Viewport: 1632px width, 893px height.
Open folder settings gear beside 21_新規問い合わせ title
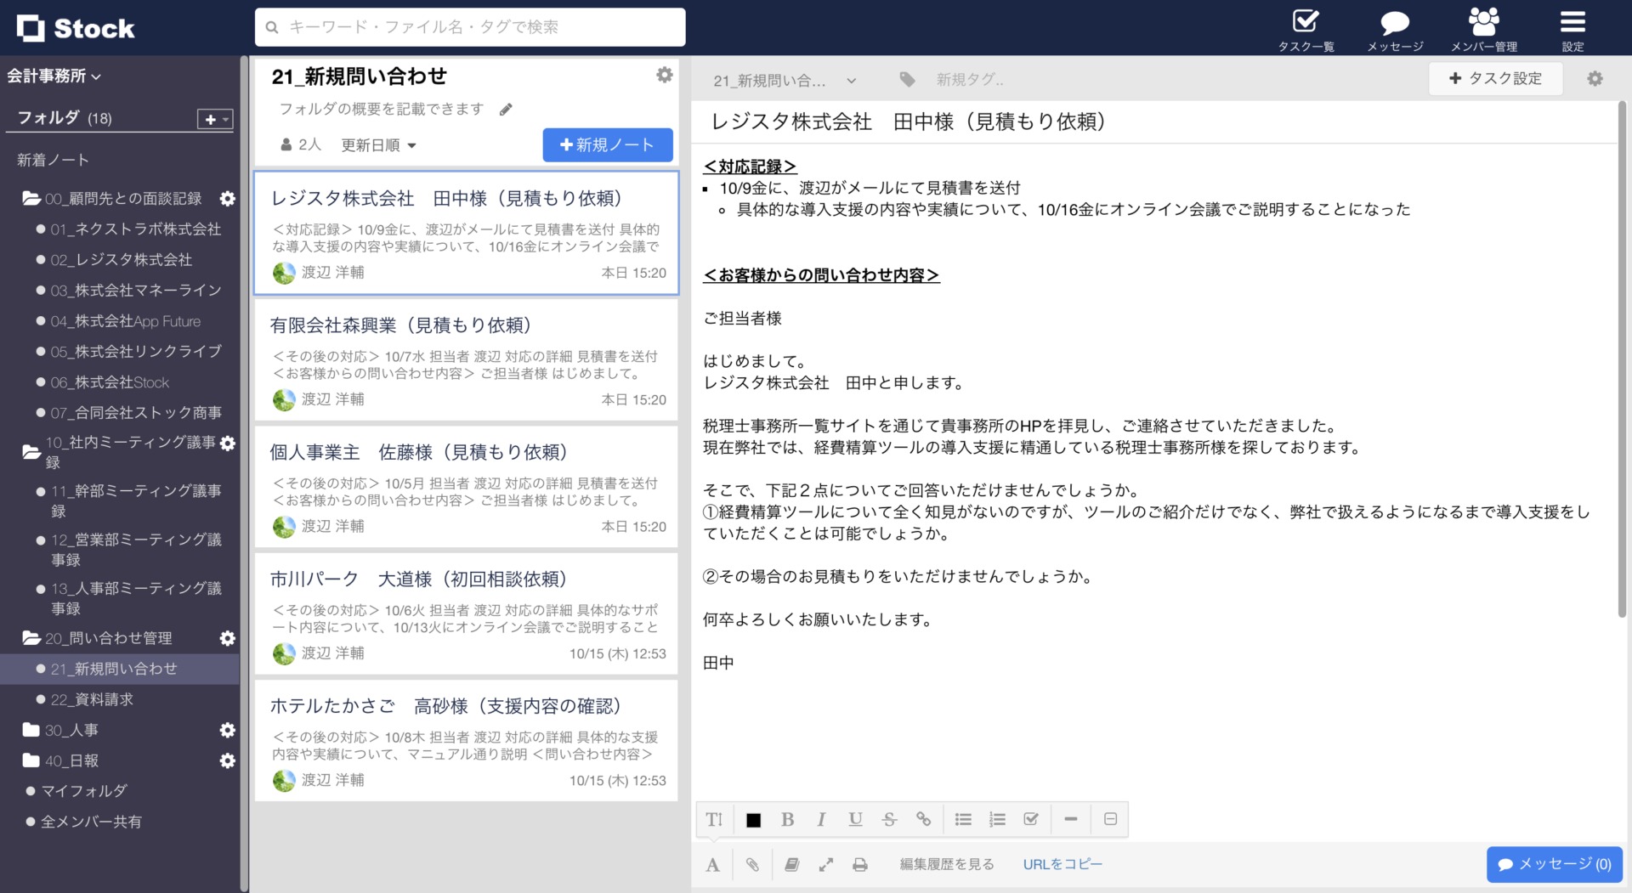(665, 75)
